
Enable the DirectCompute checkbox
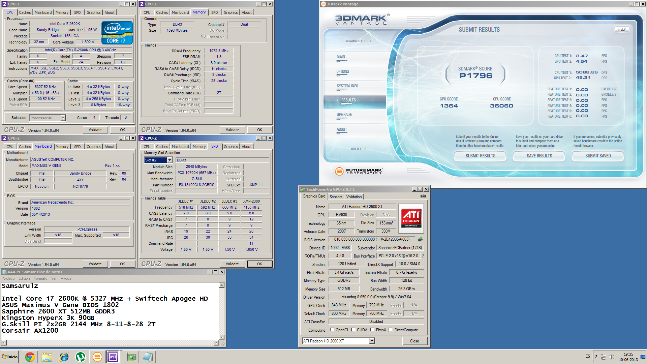pyautogui.click(x=391, y=330)
